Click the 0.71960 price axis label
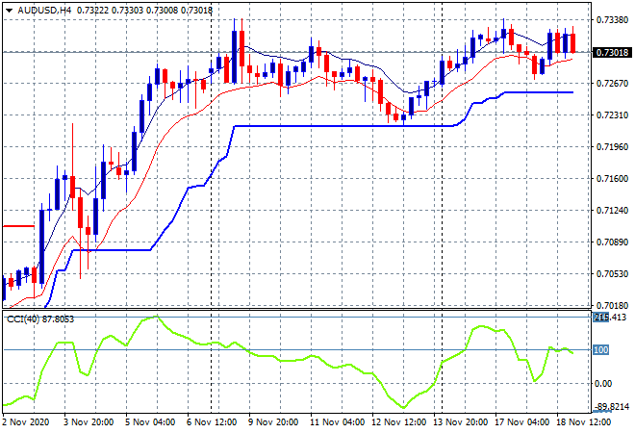Screen dimensions: 635x433 [612, 146]
